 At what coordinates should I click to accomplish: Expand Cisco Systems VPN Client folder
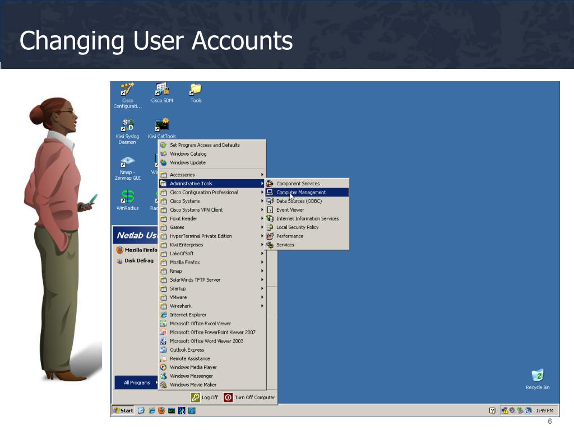(x=212, y=210)
